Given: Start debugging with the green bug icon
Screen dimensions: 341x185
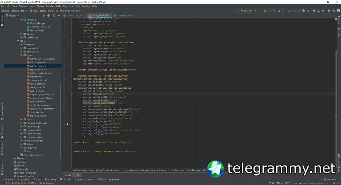Looking at the screenshot, I should (x=265, y=11).
